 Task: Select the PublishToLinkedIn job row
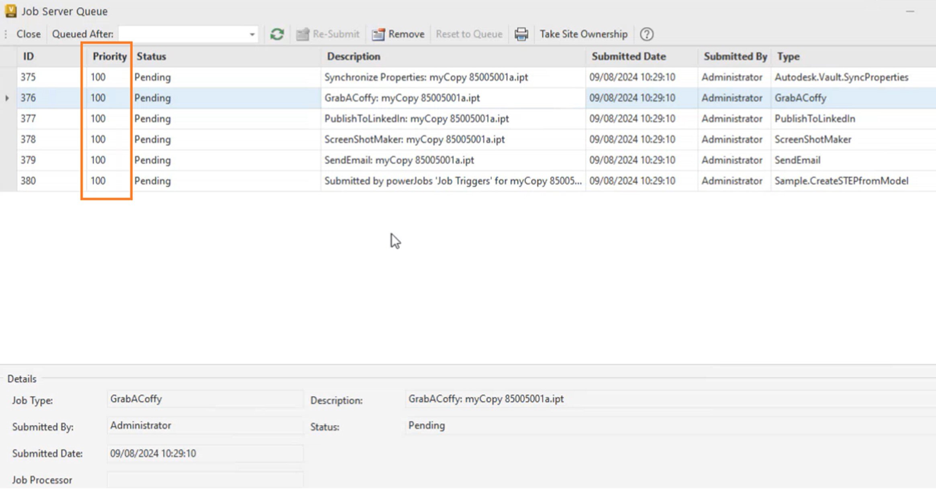click(416, 118)
